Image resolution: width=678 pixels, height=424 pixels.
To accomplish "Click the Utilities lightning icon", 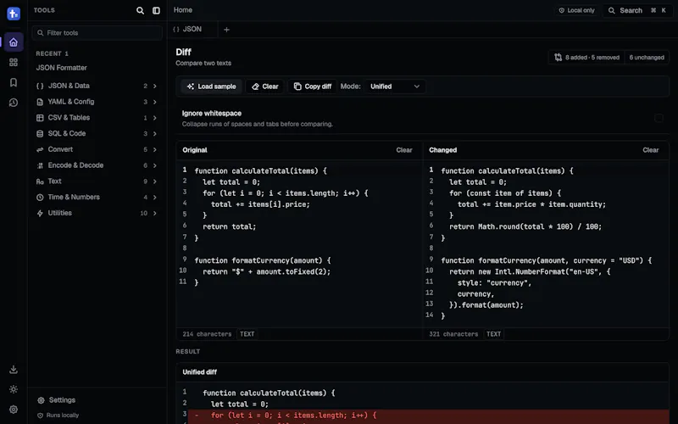I will (x=40, y=214).
